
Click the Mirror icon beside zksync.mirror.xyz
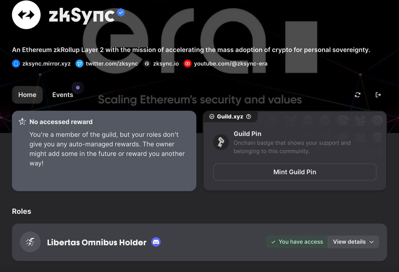point(16,64)
